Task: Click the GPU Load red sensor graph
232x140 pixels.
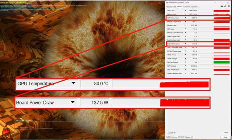Action: tap(221, 29)
